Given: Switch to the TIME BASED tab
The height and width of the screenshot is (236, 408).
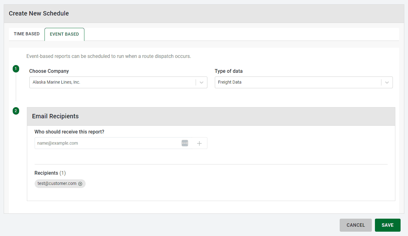Looking at the screenshot, I should 27,34.
